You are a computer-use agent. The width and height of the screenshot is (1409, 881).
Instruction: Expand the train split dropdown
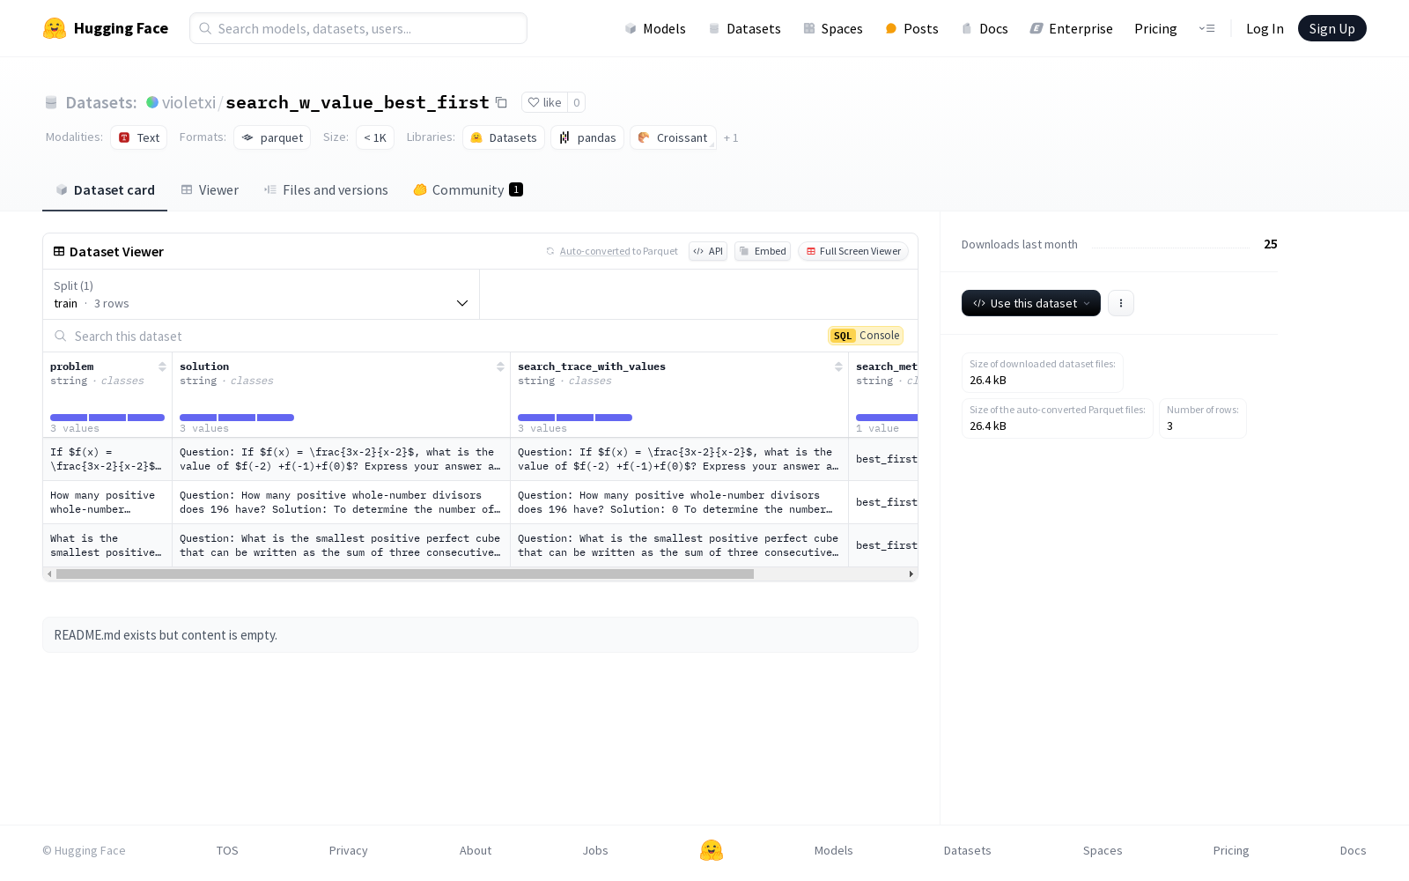coord(262,294)
